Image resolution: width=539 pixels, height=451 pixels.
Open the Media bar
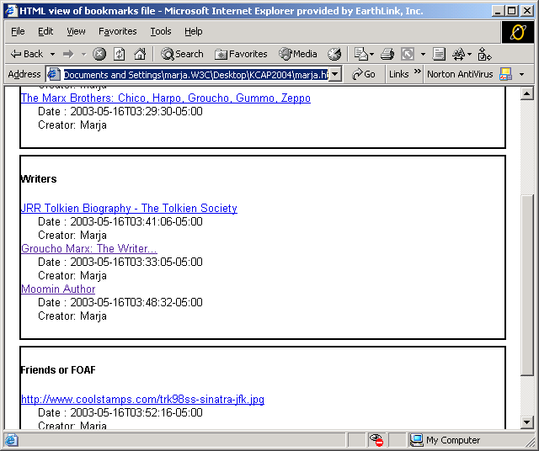coord(297,54)
